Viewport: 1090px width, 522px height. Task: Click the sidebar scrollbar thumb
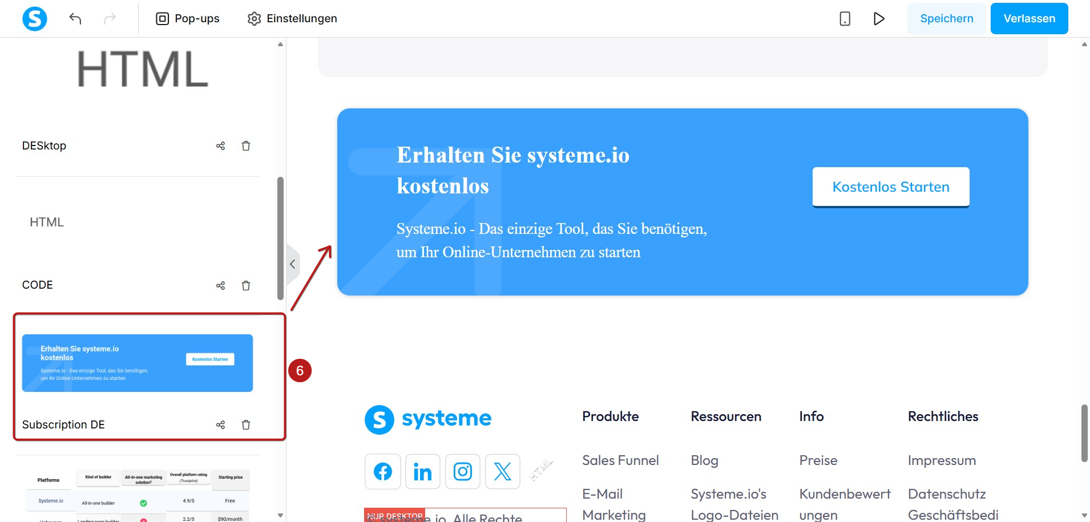280,238
